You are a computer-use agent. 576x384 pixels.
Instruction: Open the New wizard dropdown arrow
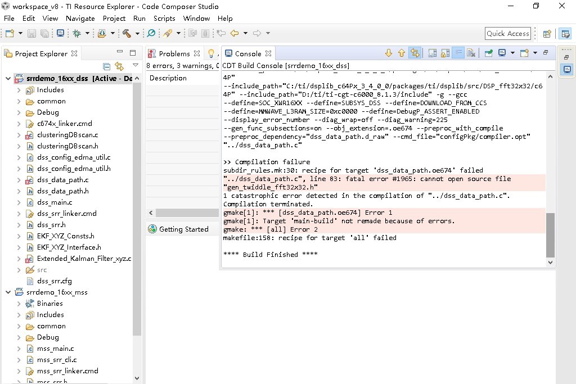[21, 33]
